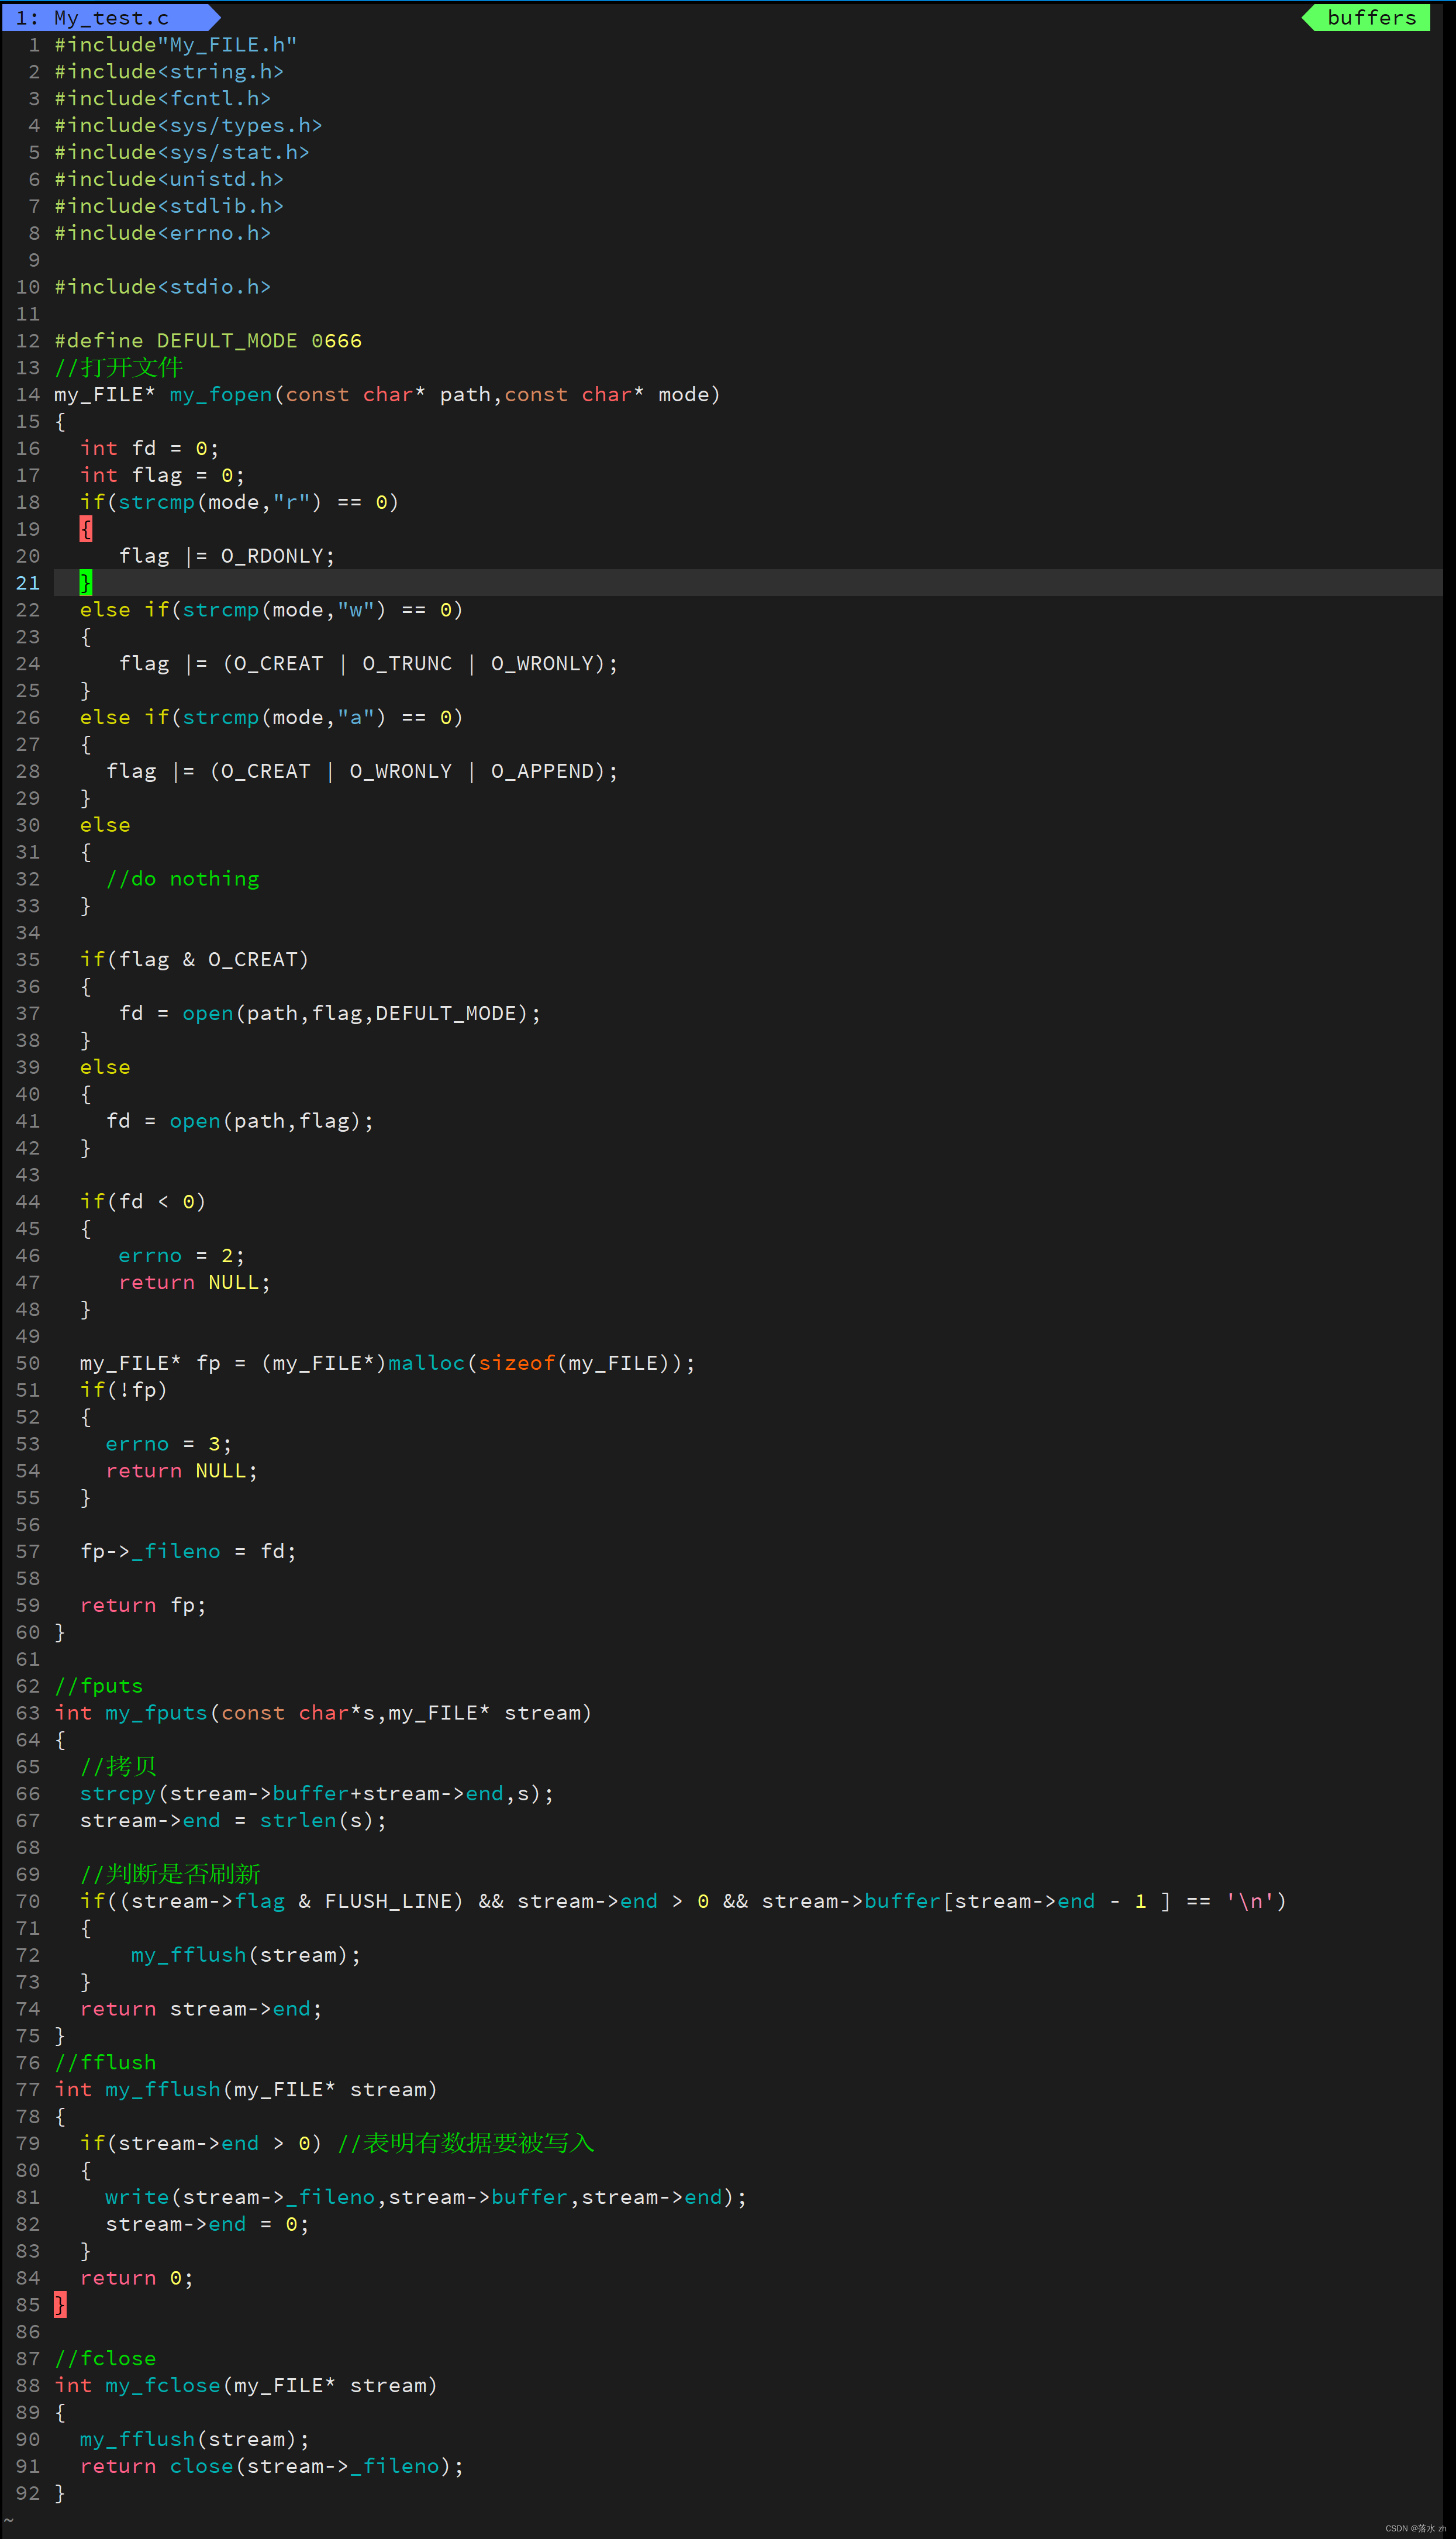
Task: Click the '//fputs' comment
Action: tap(99, 1686)
